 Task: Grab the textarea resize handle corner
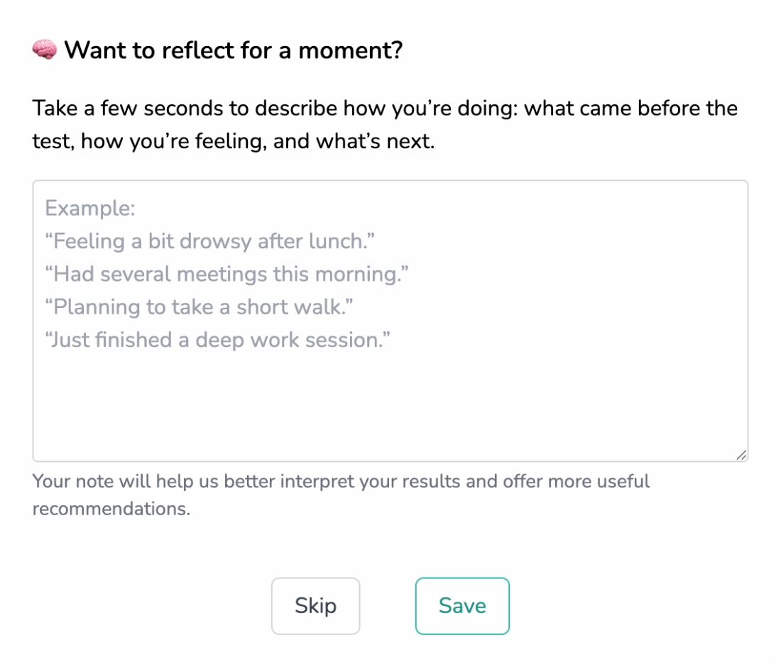[x=741, y=456]
